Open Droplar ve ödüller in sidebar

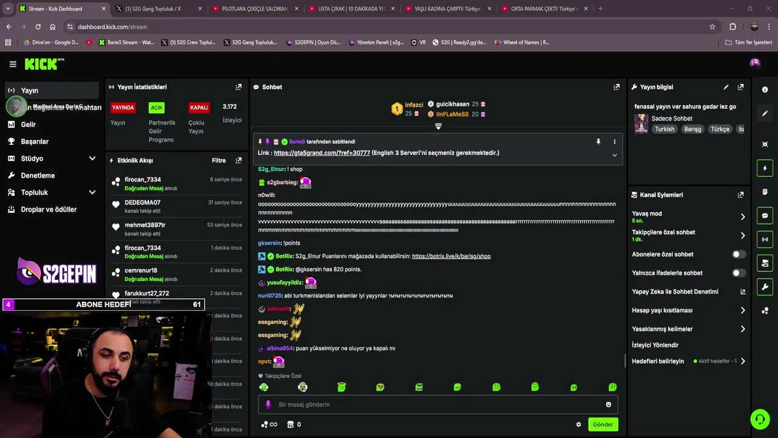click(x=52, y=209)
